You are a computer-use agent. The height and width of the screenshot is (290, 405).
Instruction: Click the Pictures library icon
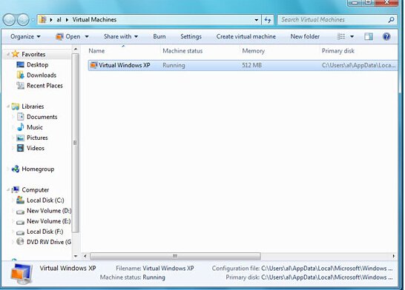tap(20, 138)
